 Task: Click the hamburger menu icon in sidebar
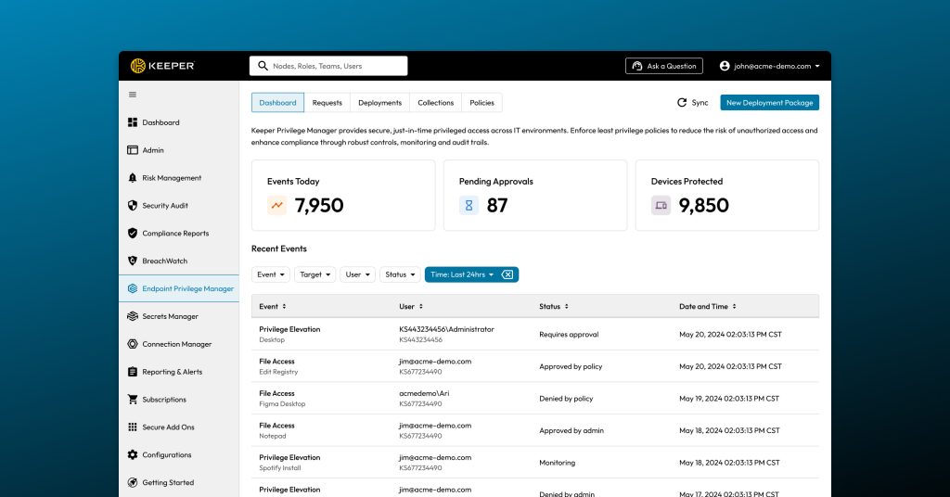click(x=133, y=95)
